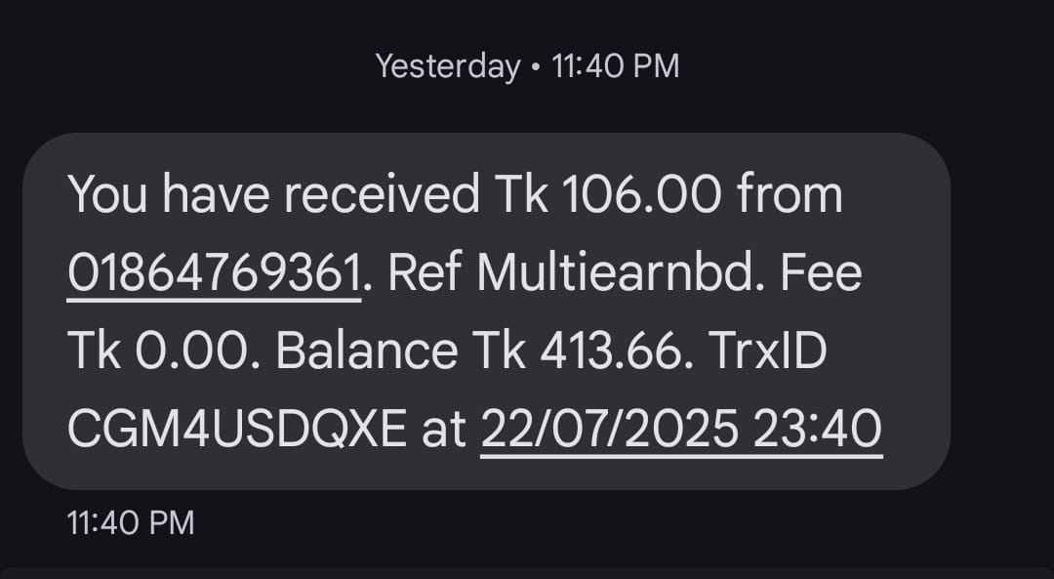Click the transaction ID CGM4USDQXE
This screenshot has height=579, width=1054.
(x=235, y=430)
